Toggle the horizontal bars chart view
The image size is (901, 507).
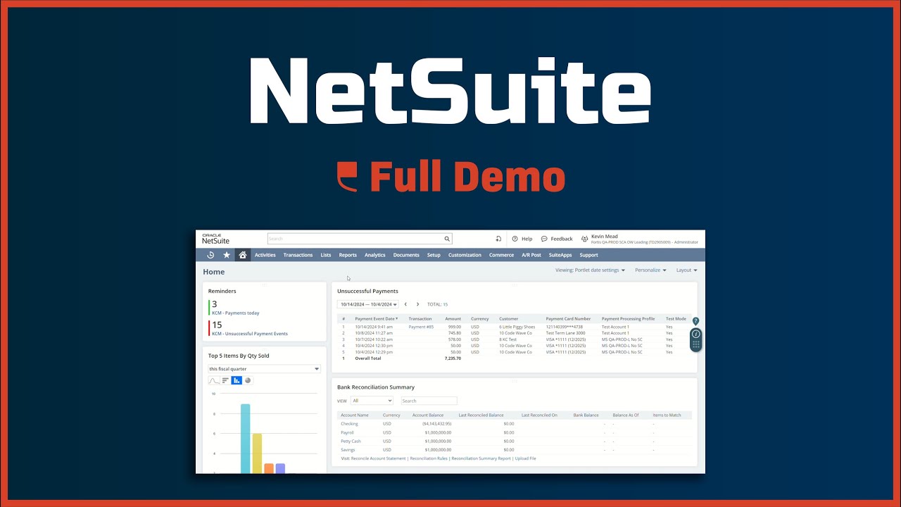click(x=225, y=380)
